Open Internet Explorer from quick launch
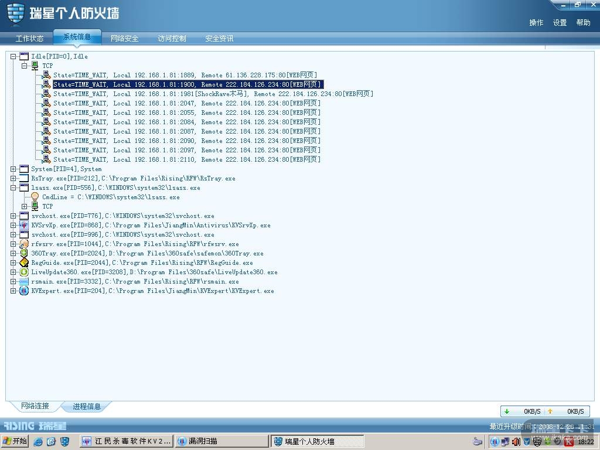This screenshot has height=450, width=600. (x=38, y=442)
